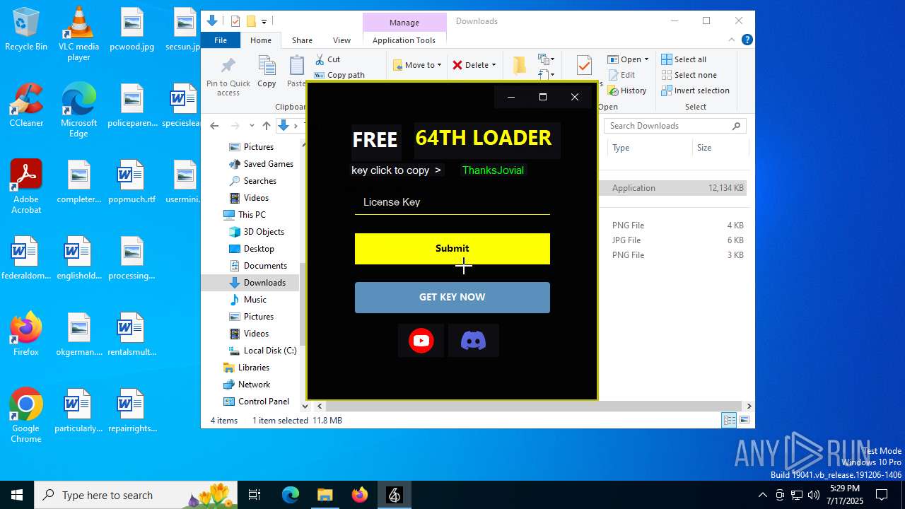Select Local Disk (C:) in tree
Image resolution: width=905 pixels, height=509 pixels.
tap(269, 351)
